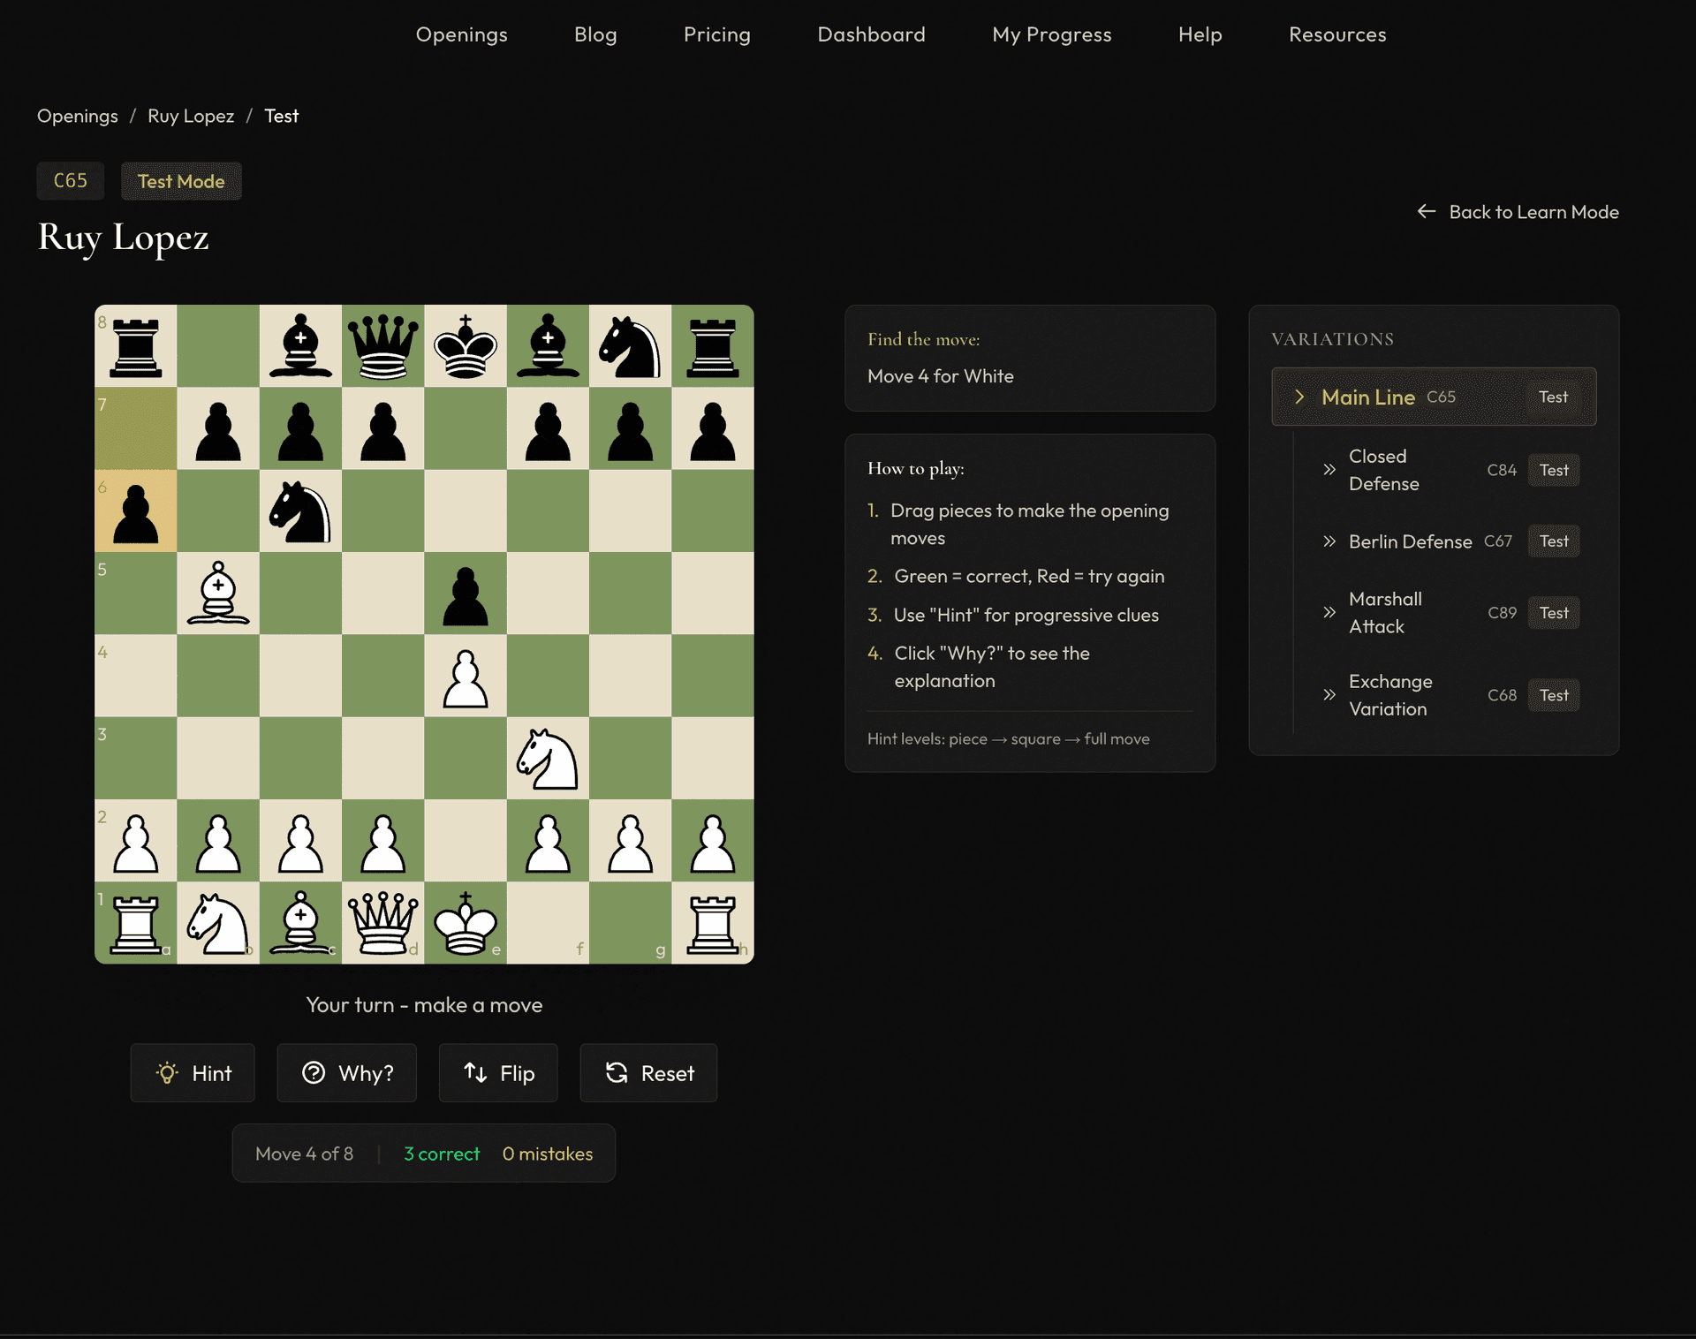Image resolution: width=1696 pixels, height=1339 pixels.
Task: Open the Dashboard navigation menu
Action: coord(871,34)
